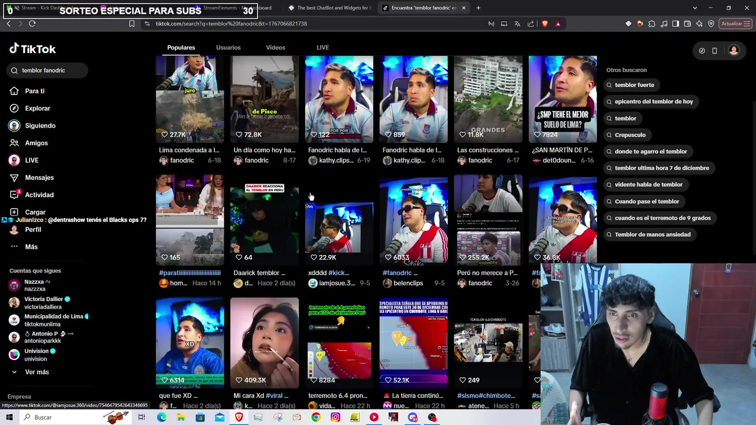The height and width of the screenshot is (425, 756).
Task: Open the Explorar compass icon
Action: pyautogui.click(x=14, y=108)
